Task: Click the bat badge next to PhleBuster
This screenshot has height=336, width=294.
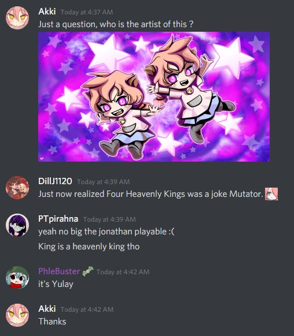Action: tap(88, 271)
